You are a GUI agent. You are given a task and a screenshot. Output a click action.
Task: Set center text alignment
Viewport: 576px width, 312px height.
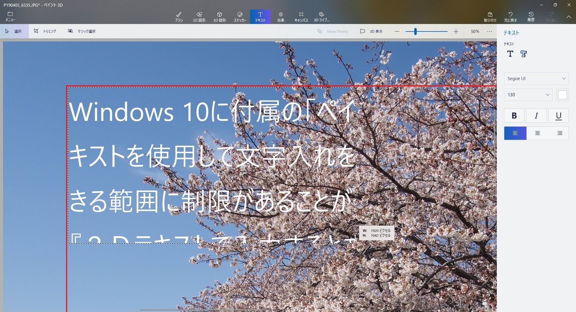(538, 133)
